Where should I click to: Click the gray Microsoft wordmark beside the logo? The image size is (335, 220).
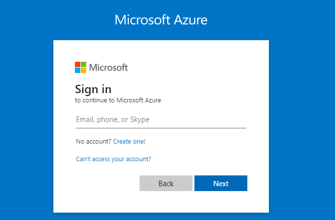[x=108, y=68]
